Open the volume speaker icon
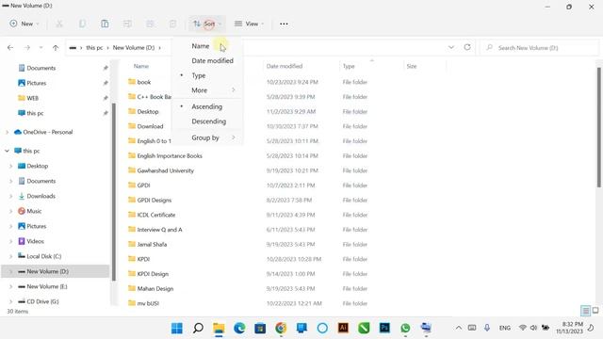 [533, 328]
